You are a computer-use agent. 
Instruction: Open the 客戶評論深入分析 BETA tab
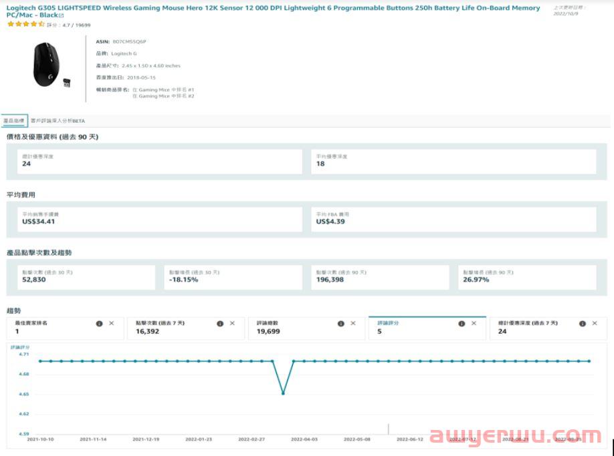tap(58, 121)
